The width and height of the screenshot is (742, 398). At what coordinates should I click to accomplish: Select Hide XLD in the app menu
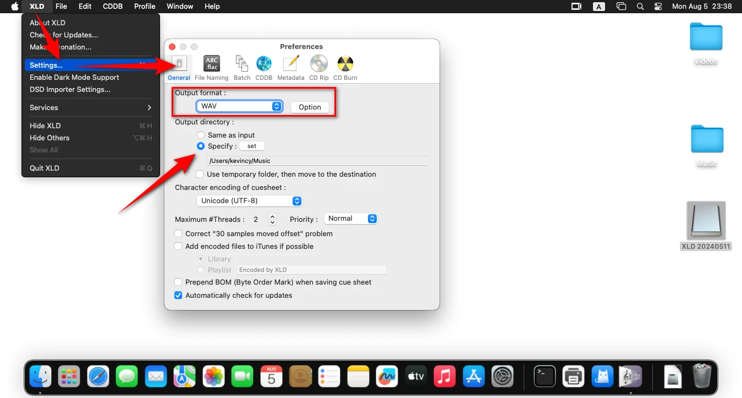pos(91,126)
